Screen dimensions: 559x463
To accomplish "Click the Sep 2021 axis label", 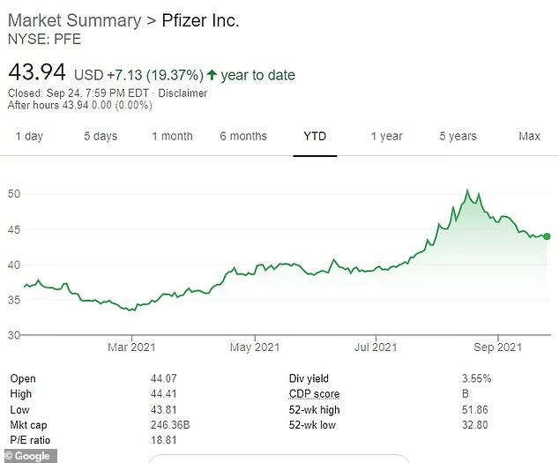I will pos(498,346).
